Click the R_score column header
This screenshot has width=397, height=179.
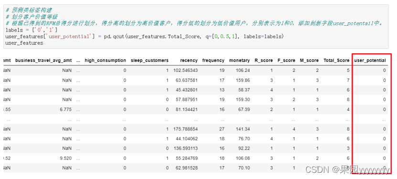[x=264, y=60]
